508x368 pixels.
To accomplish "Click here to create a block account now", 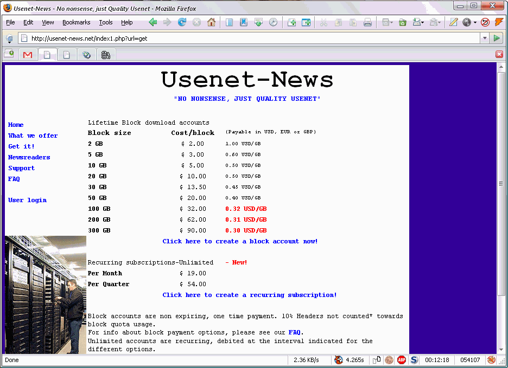I will [240, 241].
